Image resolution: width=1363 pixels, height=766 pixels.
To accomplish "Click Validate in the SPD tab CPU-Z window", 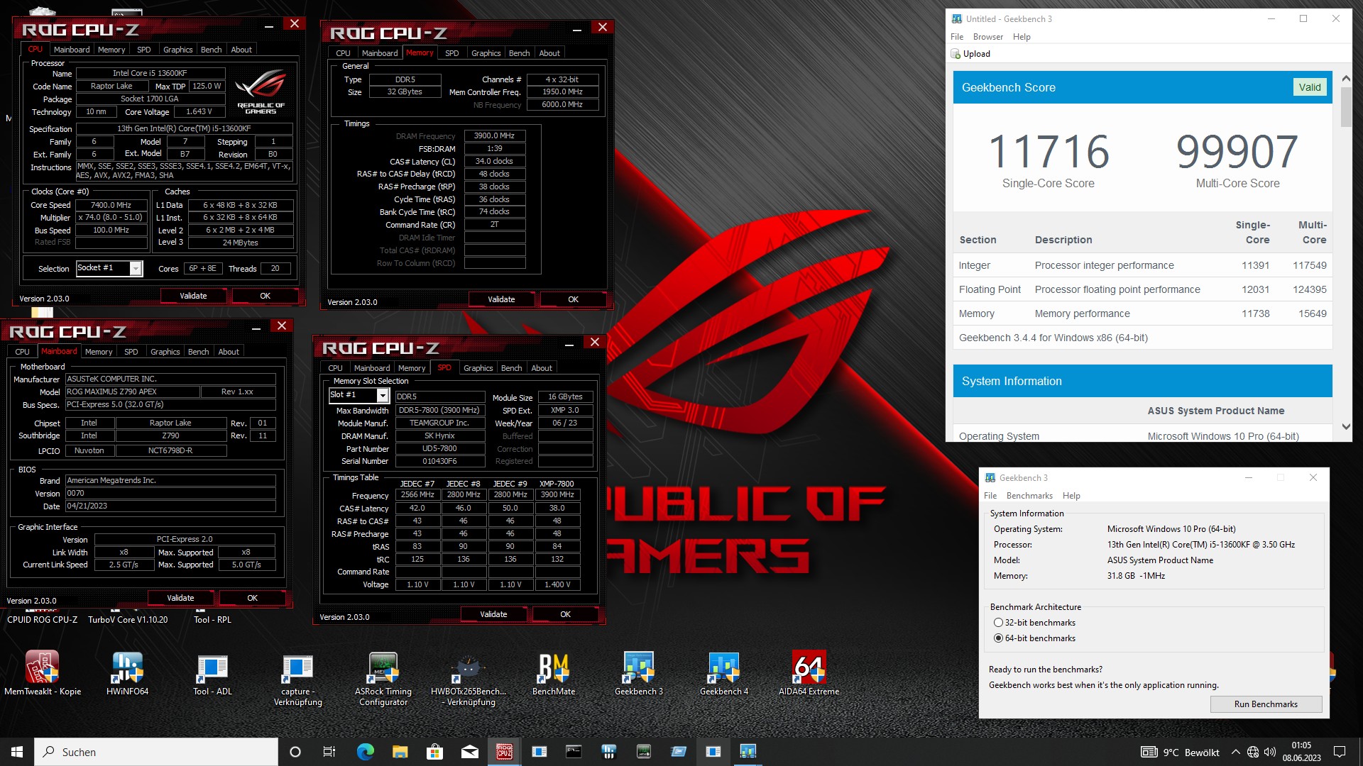I will (493, 614).
